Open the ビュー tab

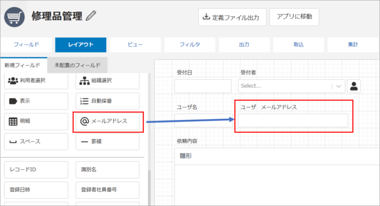pos(135,45)
